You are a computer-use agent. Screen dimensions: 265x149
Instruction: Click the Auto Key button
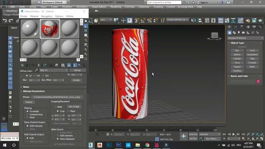pos(193,134)
